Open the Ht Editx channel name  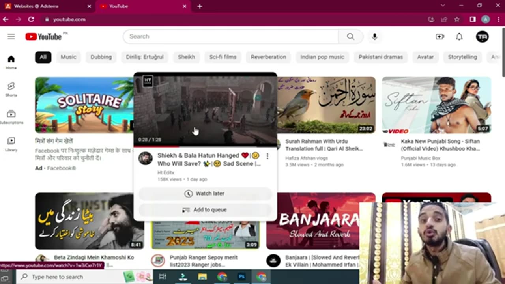pos(166,173)
